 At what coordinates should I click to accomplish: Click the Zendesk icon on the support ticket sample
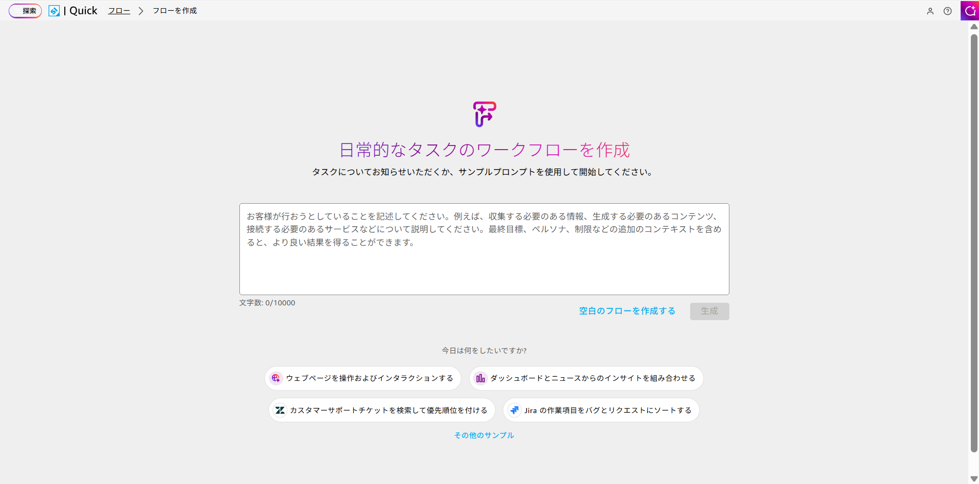(280, 410)
